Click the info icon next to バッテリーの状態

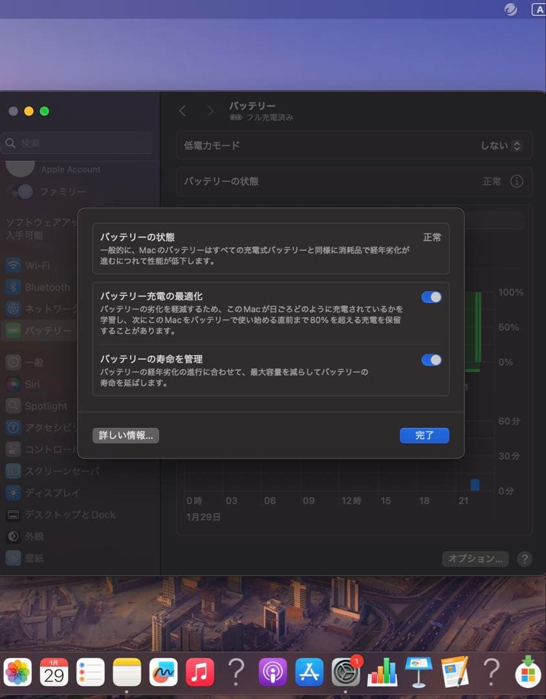coord(516,181)
